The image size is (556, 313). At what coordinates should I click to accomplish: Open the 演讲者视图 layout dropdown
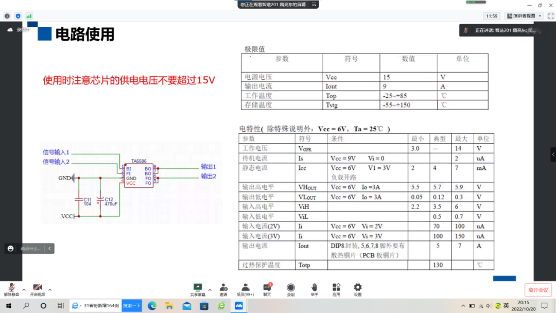[524, 16]
